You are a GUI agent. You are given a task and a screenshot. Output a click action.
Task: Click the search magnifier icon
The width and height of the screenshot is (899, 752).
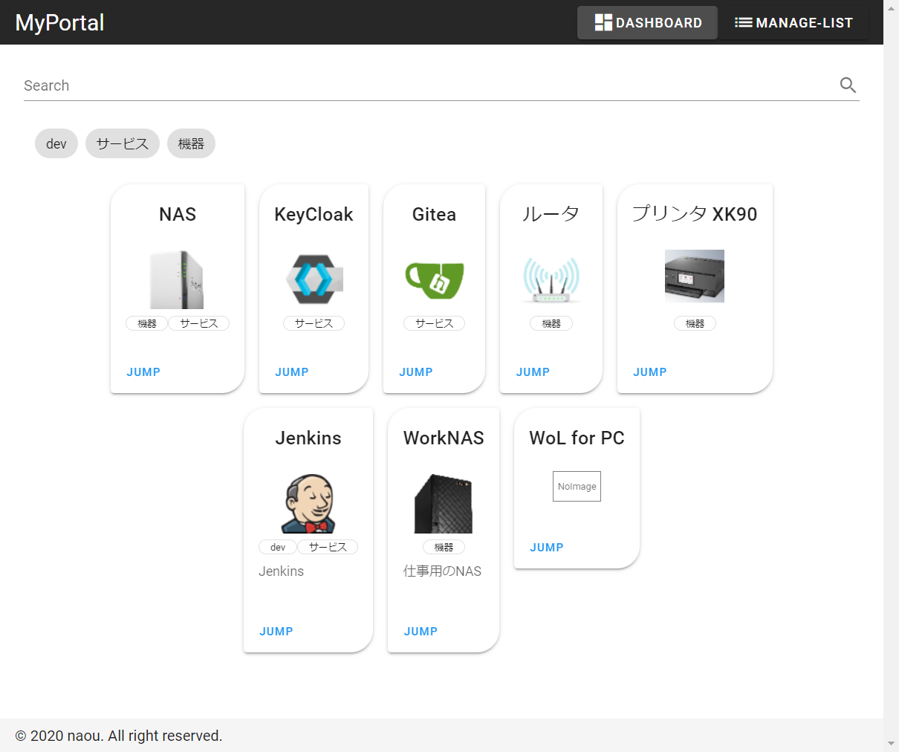tap(847, 85)
